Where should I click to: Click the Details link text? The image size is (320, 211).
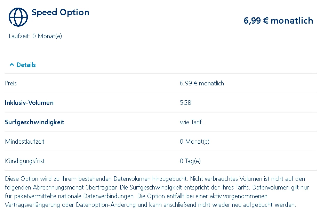click(26, 65)
